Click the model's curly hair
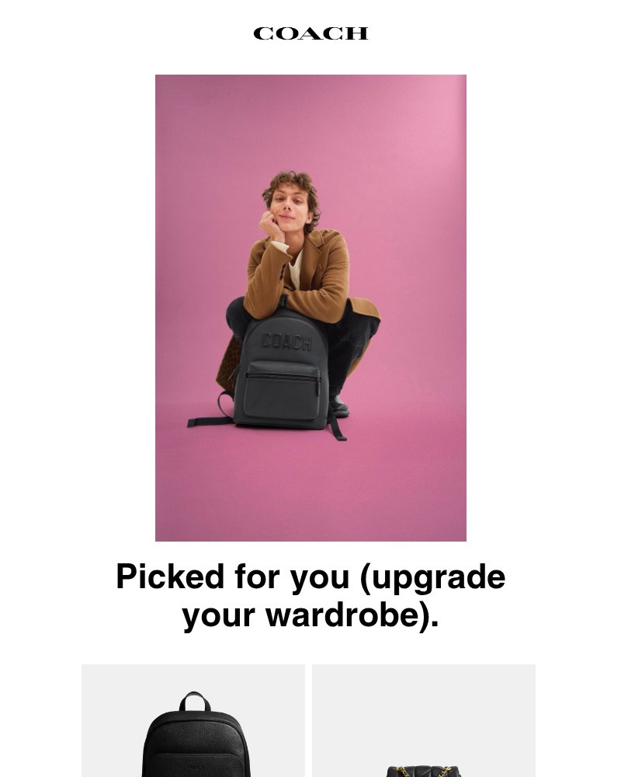This screenshot has height=777, width=621. tap(292, 186)
